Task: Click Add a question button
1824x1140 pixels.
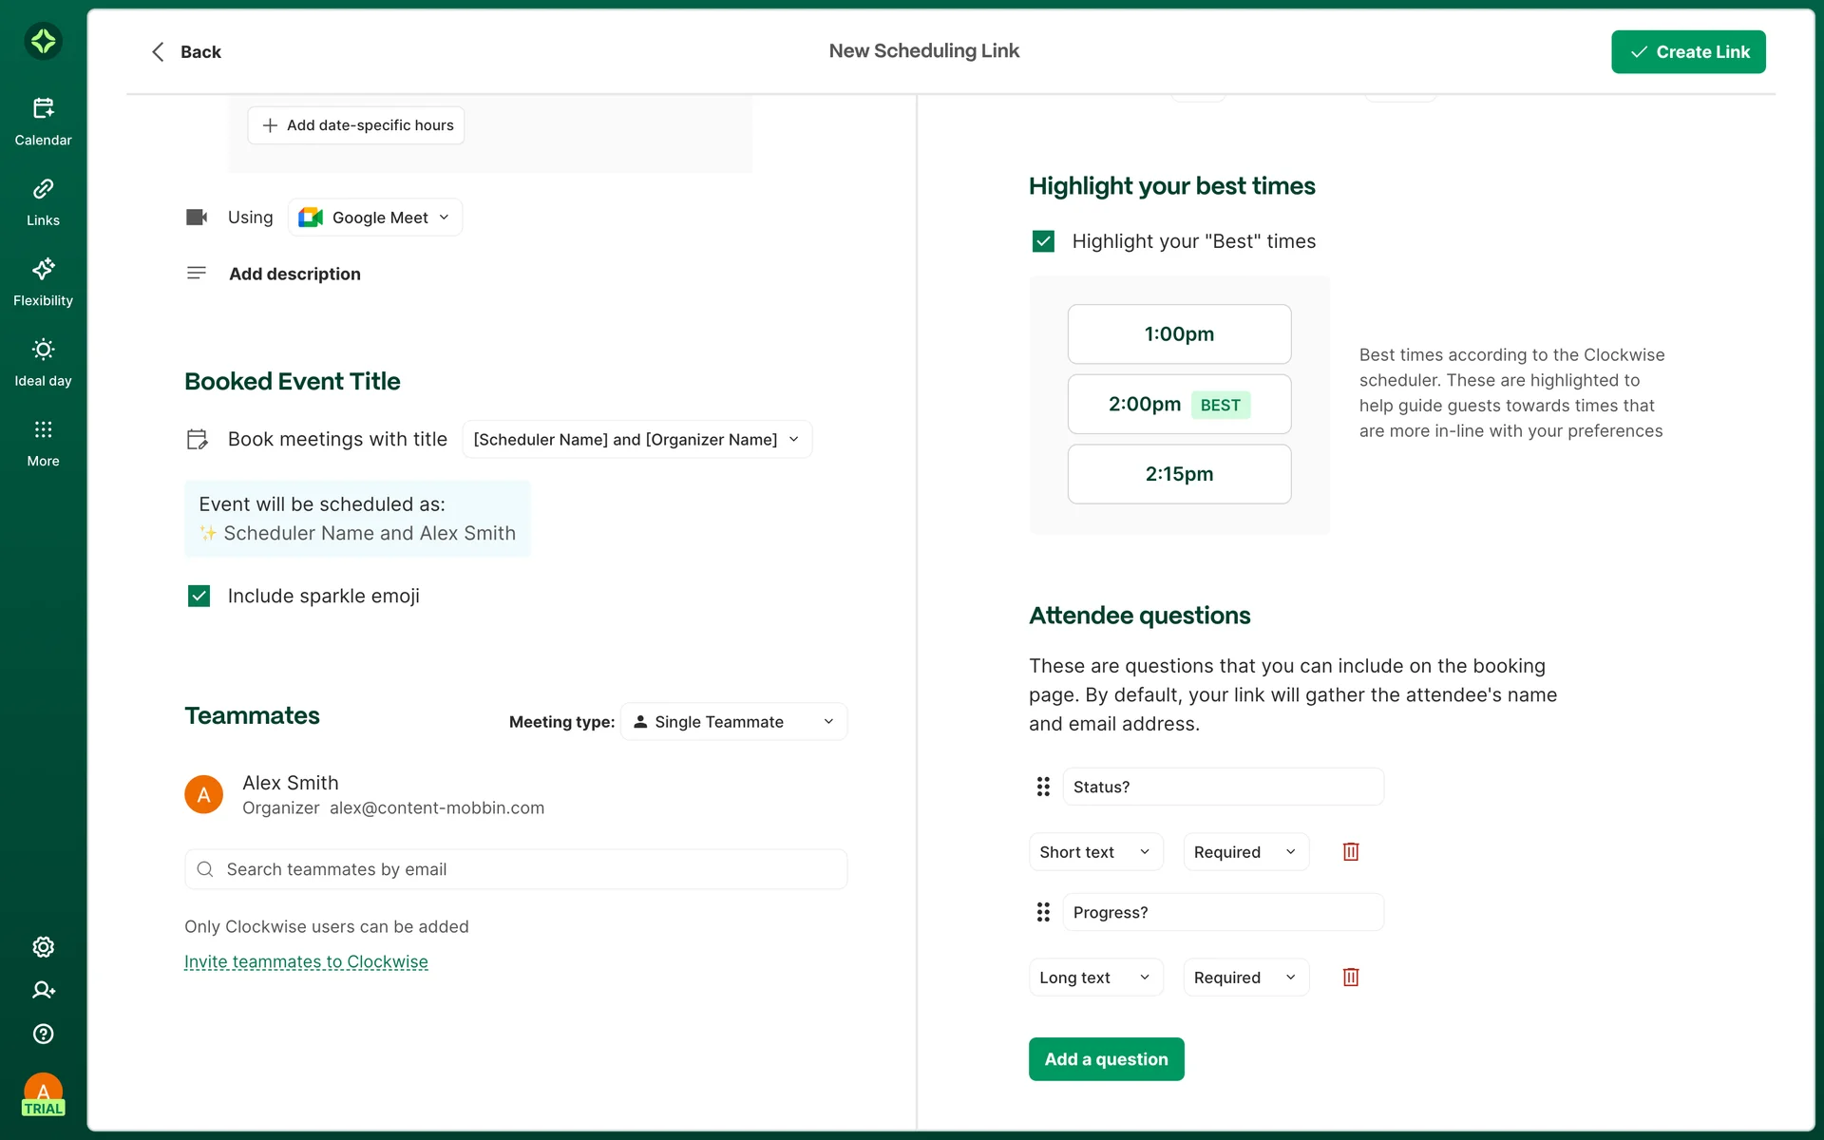Action: coord(1106,1059)
